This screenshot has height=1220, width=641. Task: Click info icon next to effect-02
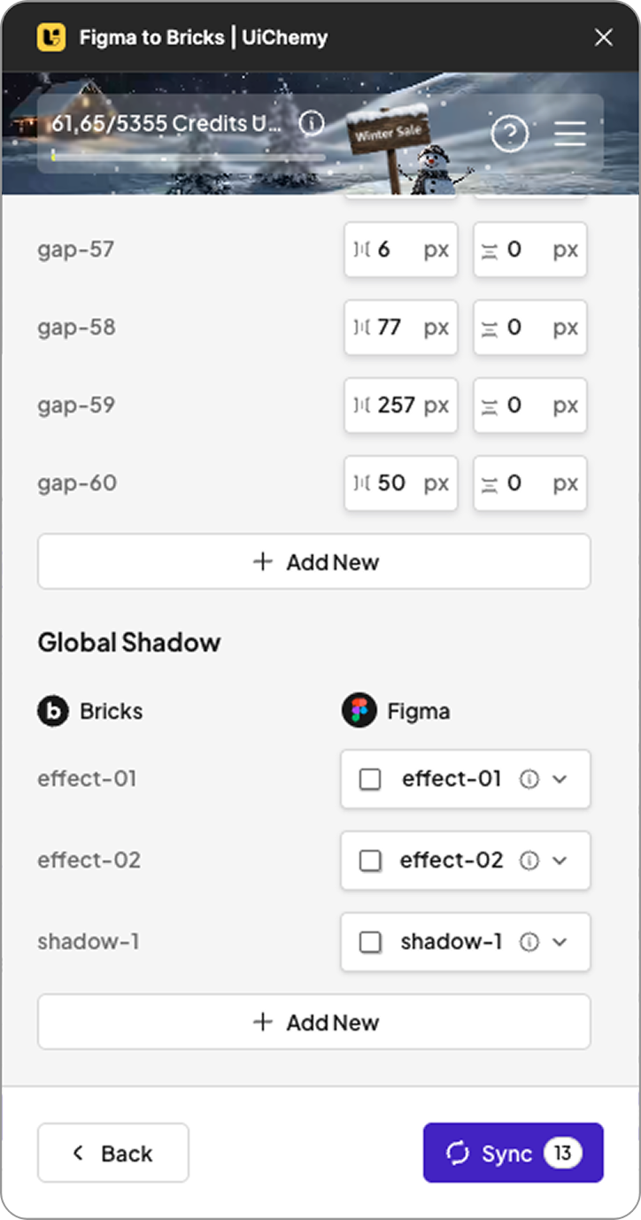[x=529, y=861]
